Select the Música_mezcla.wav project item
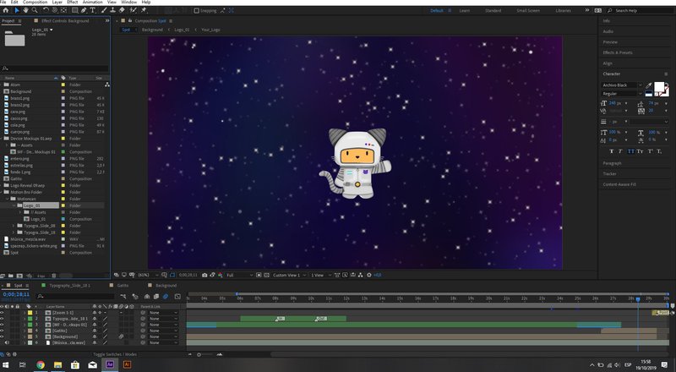 (28, 239)
